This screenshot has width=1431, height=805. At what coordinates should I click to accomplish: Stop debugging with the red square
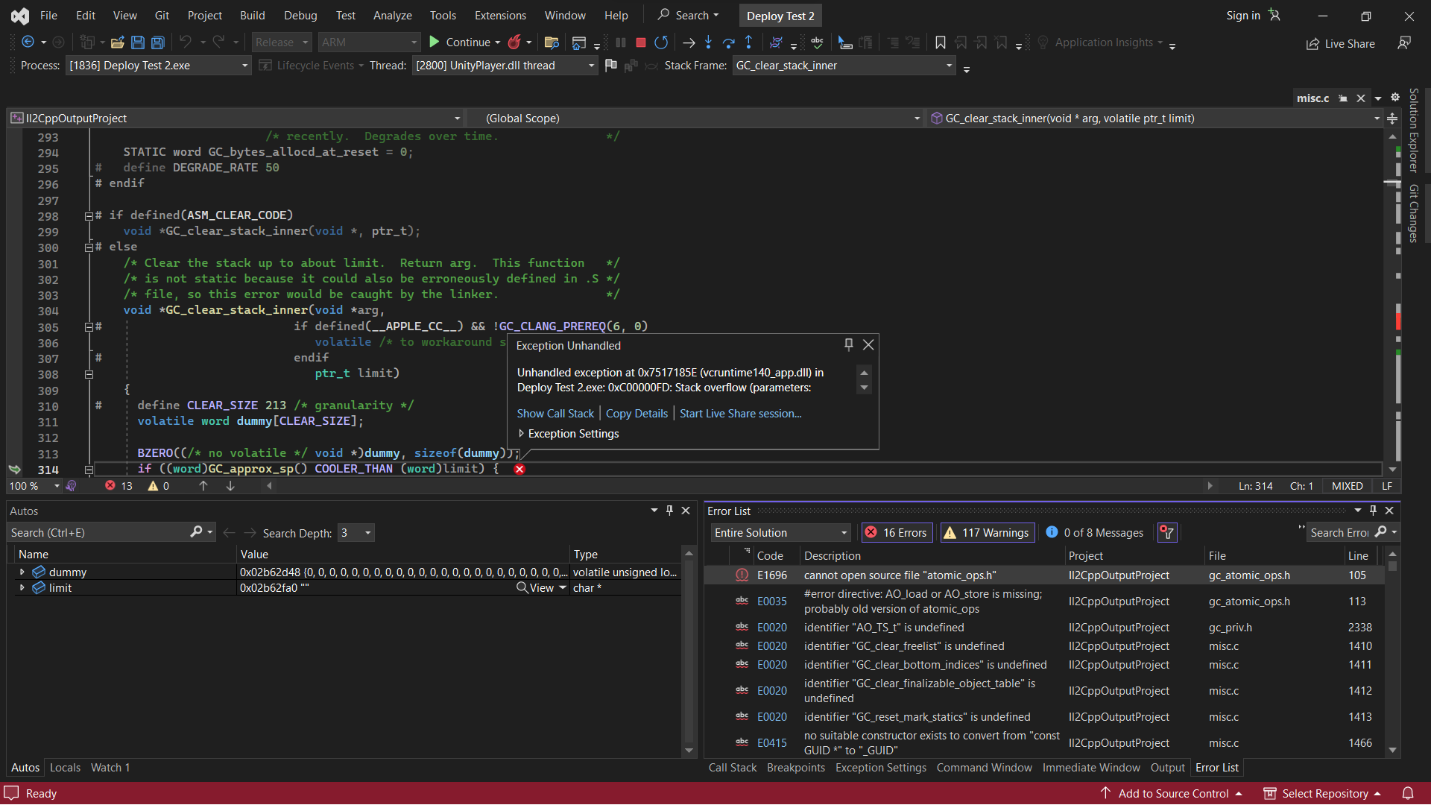point(640,42)
